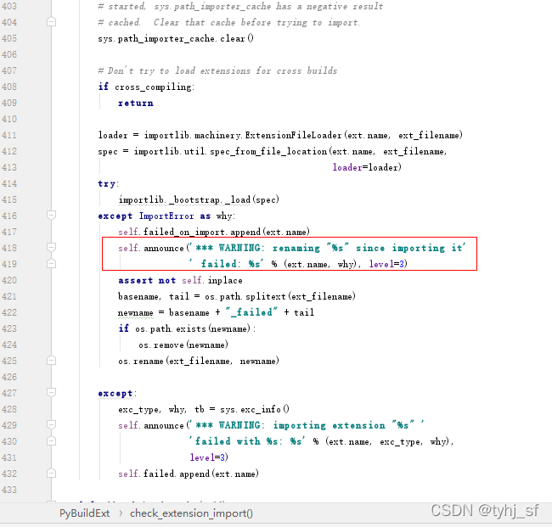552x527 pixels.
Task: Click the 'Don't try to load extensions' comment
Action: (x=217, y=70)
